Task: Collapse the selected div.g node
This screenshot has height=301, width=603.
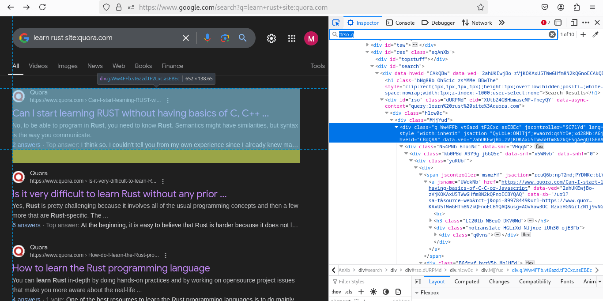Action: [x=396, y=127]
